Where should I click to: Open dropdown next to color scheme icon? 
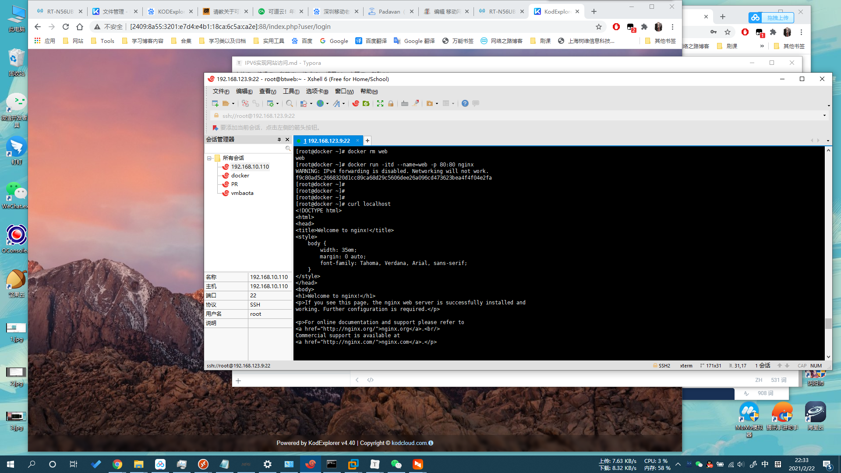[x=311, y=104]
